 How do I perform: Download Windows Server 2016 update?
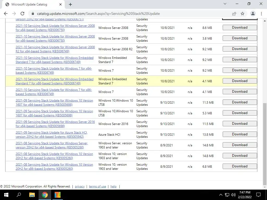240,124
